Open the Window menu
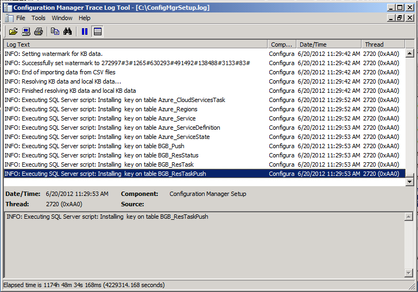Screen dimensions: 418x292 point(62,18)
